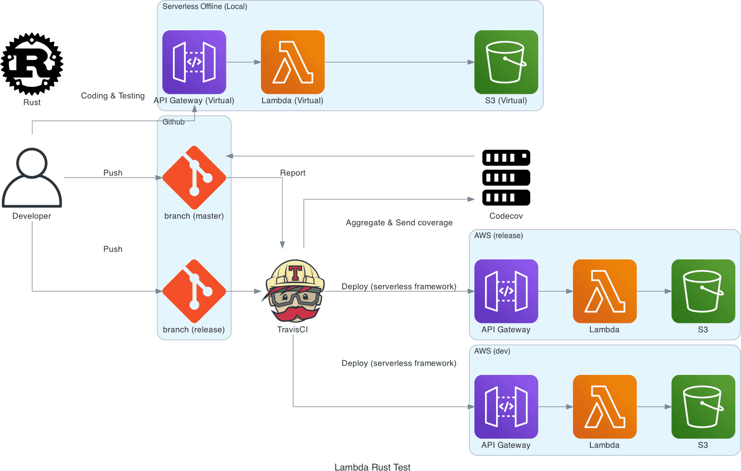
Task: Click the Rust gear logo
Action: pos(32,64)
